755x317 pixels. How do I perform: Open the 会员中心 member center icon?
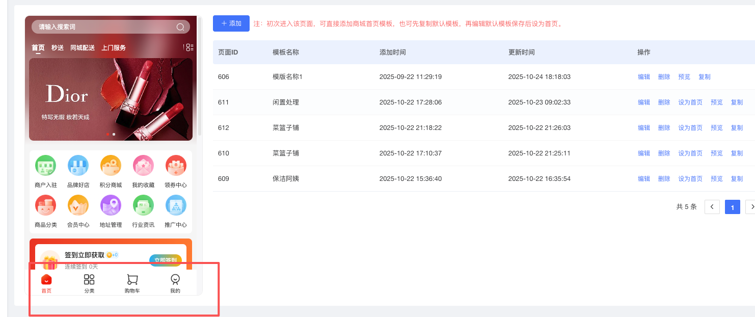tap(78, 205)
